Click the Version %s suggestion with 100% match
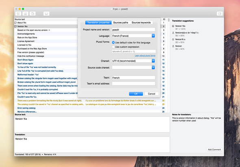 (x=180, y=27)
